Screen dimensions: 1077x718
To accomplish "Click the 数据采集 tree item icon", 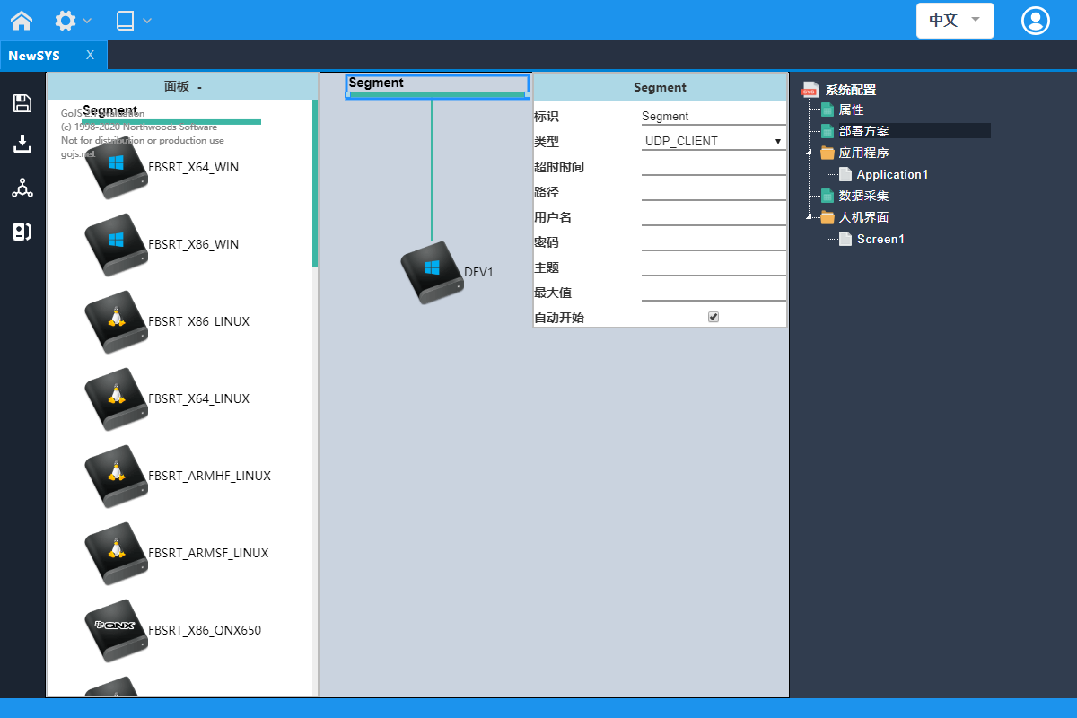I will [827, 196].
